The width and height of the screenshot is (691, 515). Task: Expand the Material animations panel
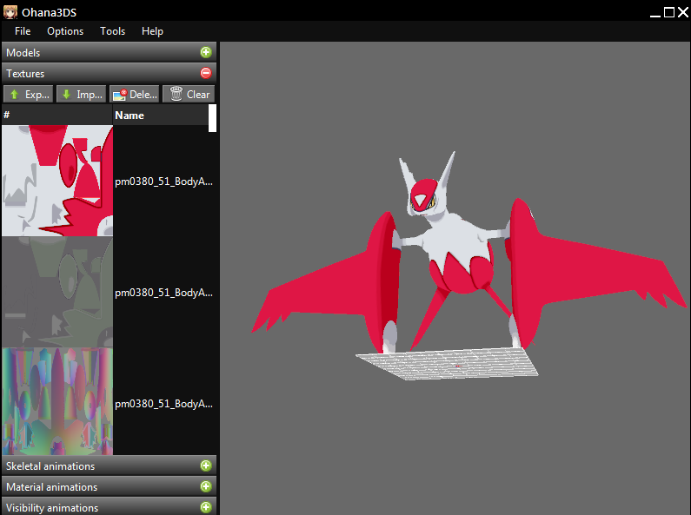(206, 487)
